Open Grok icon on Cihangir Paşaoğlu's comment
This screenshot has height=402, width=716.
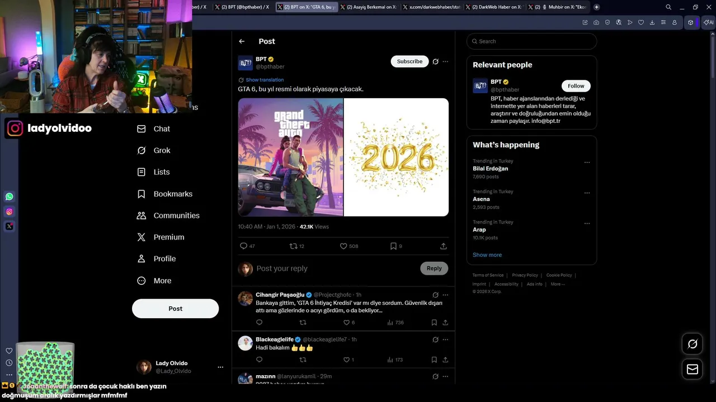tap(435, 295)
